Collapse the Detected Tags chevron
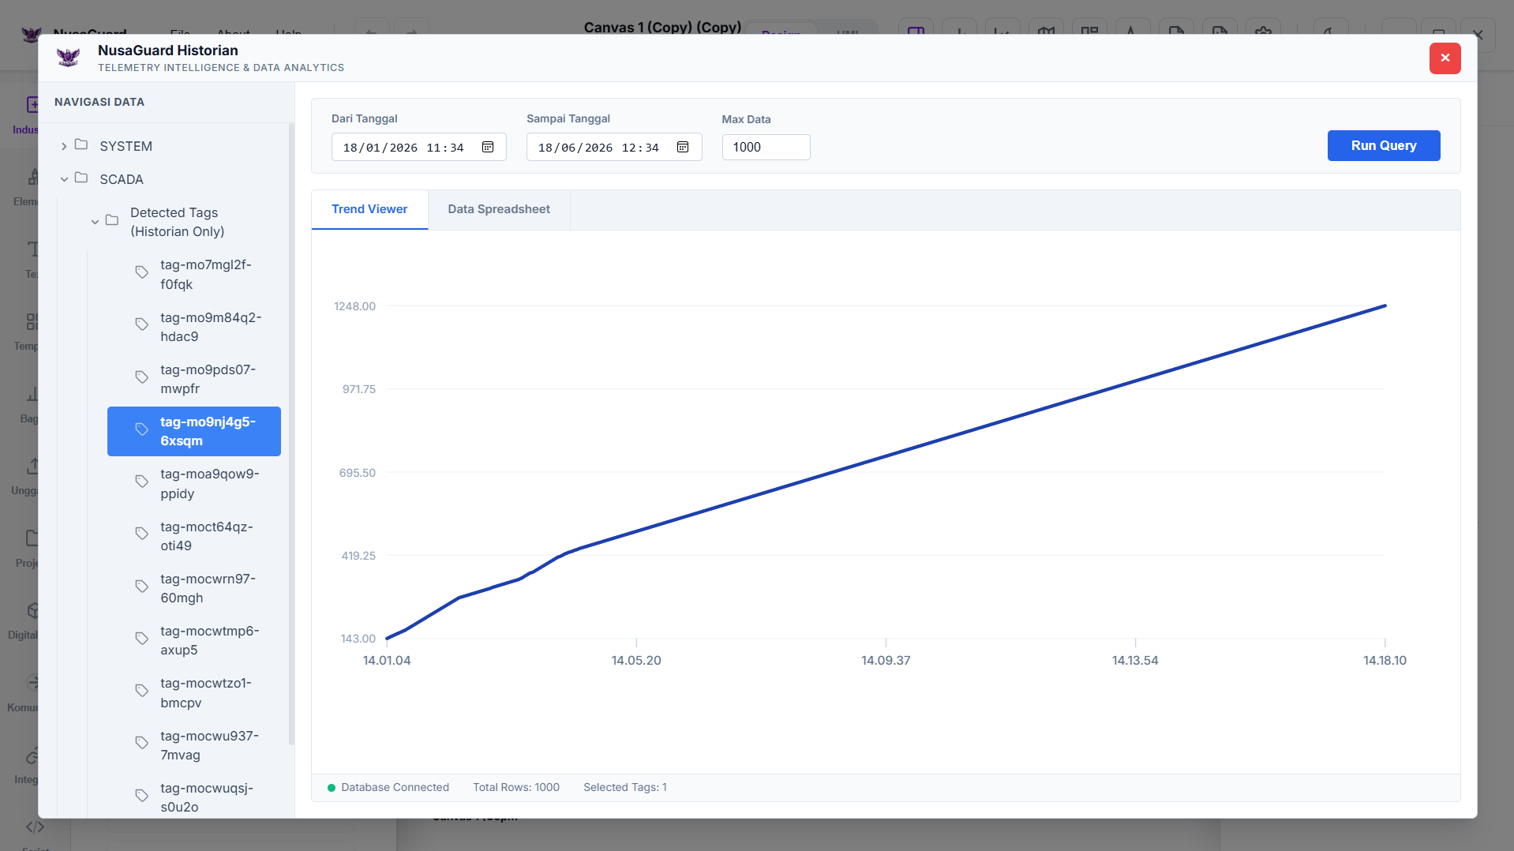Screen dimensions: 1514x851 (x=95, y=222)
